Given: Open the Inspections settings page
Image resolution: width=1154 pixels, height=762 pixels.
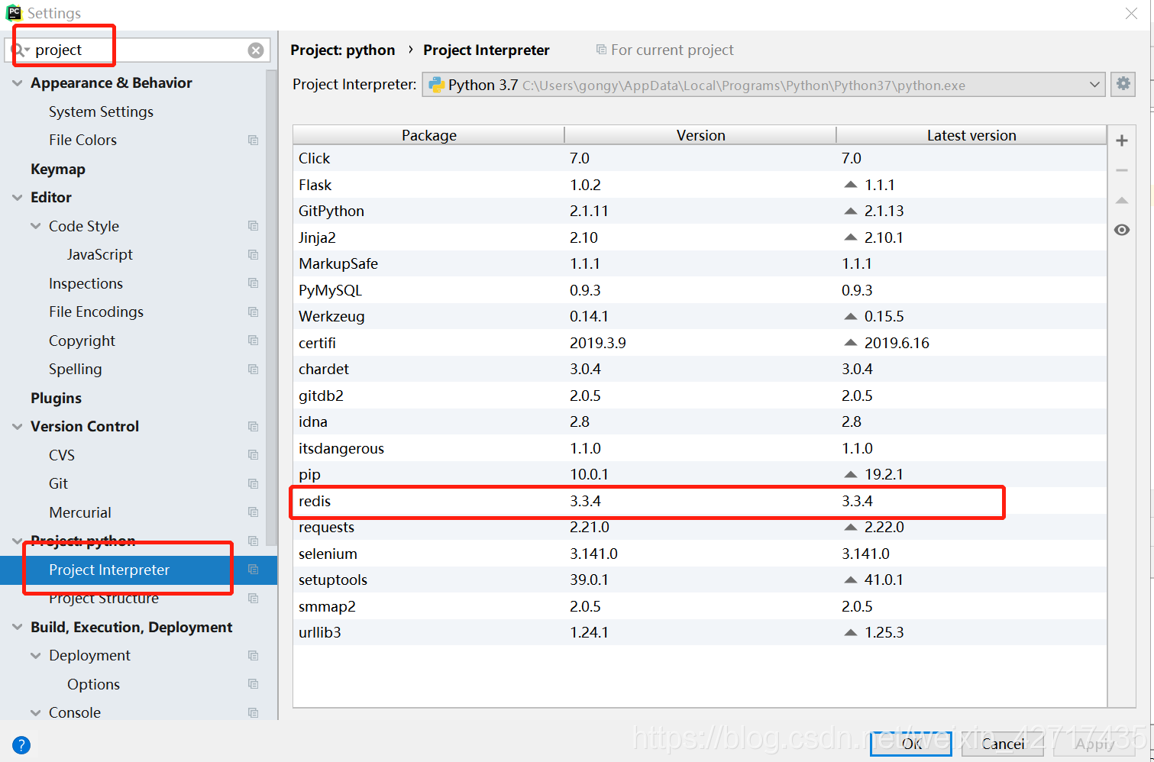Looking at the screenshot, I should coord(86,283).
